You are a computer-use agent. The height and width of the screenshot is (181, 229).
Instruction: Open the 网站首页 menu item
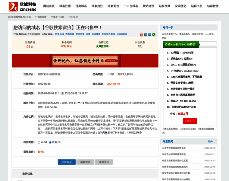[49, 6]
